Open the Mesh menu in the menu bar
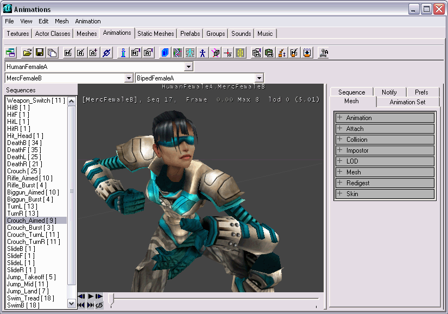 coord(61,21)
